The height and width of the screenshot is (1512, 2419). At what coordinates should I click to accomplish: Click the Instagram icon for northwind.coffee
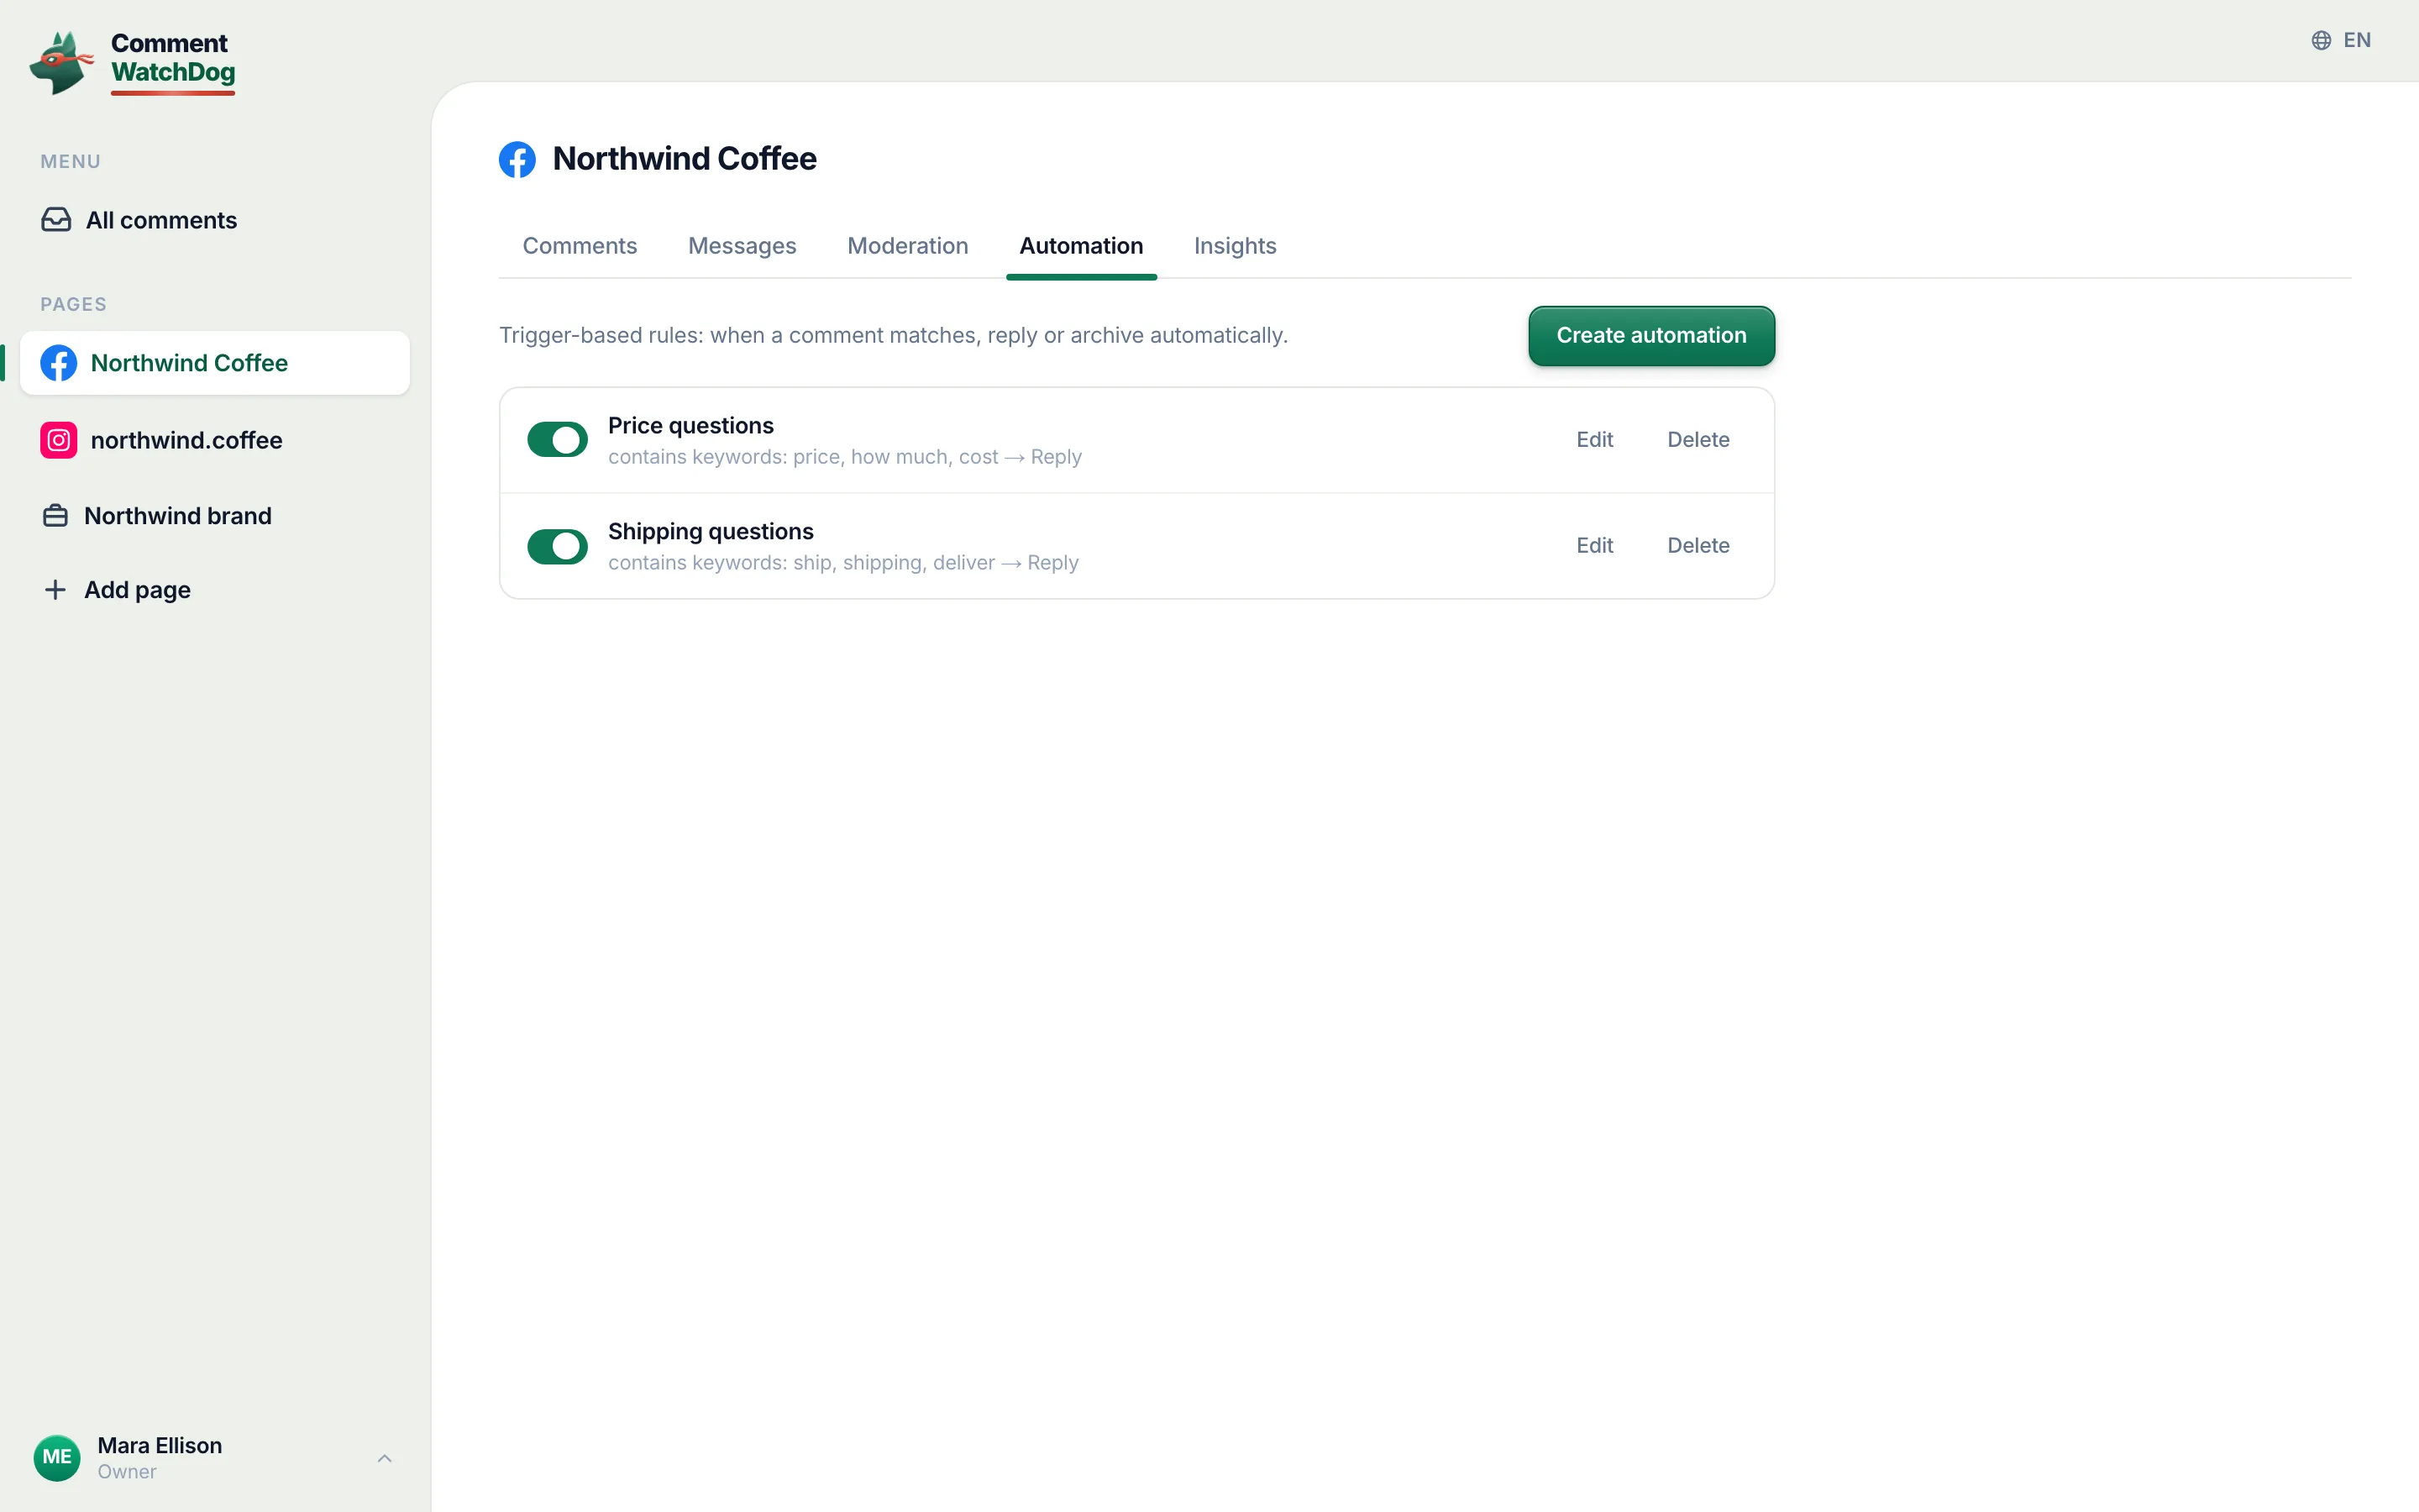(59, 440)
